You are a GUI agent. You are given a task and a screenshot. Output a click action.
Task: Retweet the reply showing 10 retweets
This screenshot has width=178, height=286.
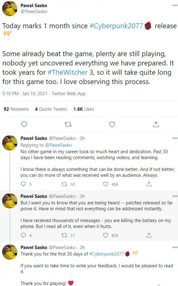[64, 184]
